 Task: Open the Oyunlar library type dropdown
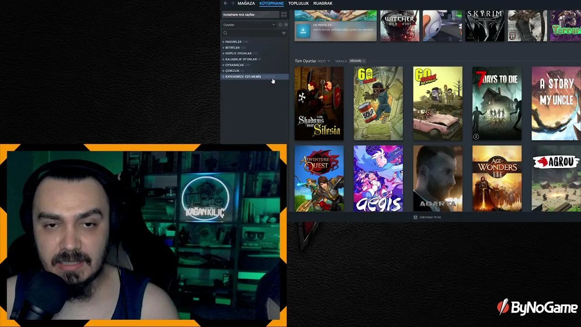pos(249,25)
